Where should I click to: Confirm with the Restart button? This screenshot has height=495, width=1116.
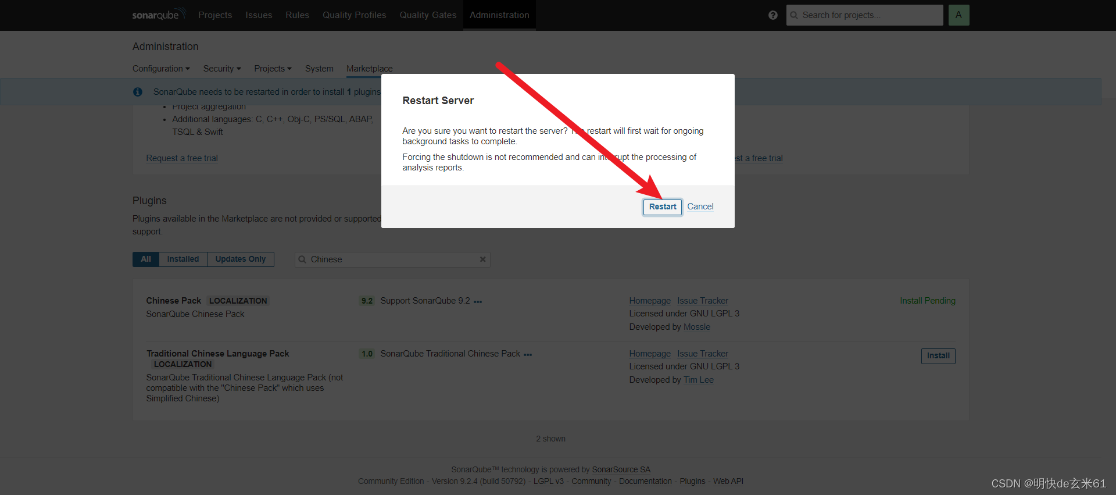click(663, 206)
